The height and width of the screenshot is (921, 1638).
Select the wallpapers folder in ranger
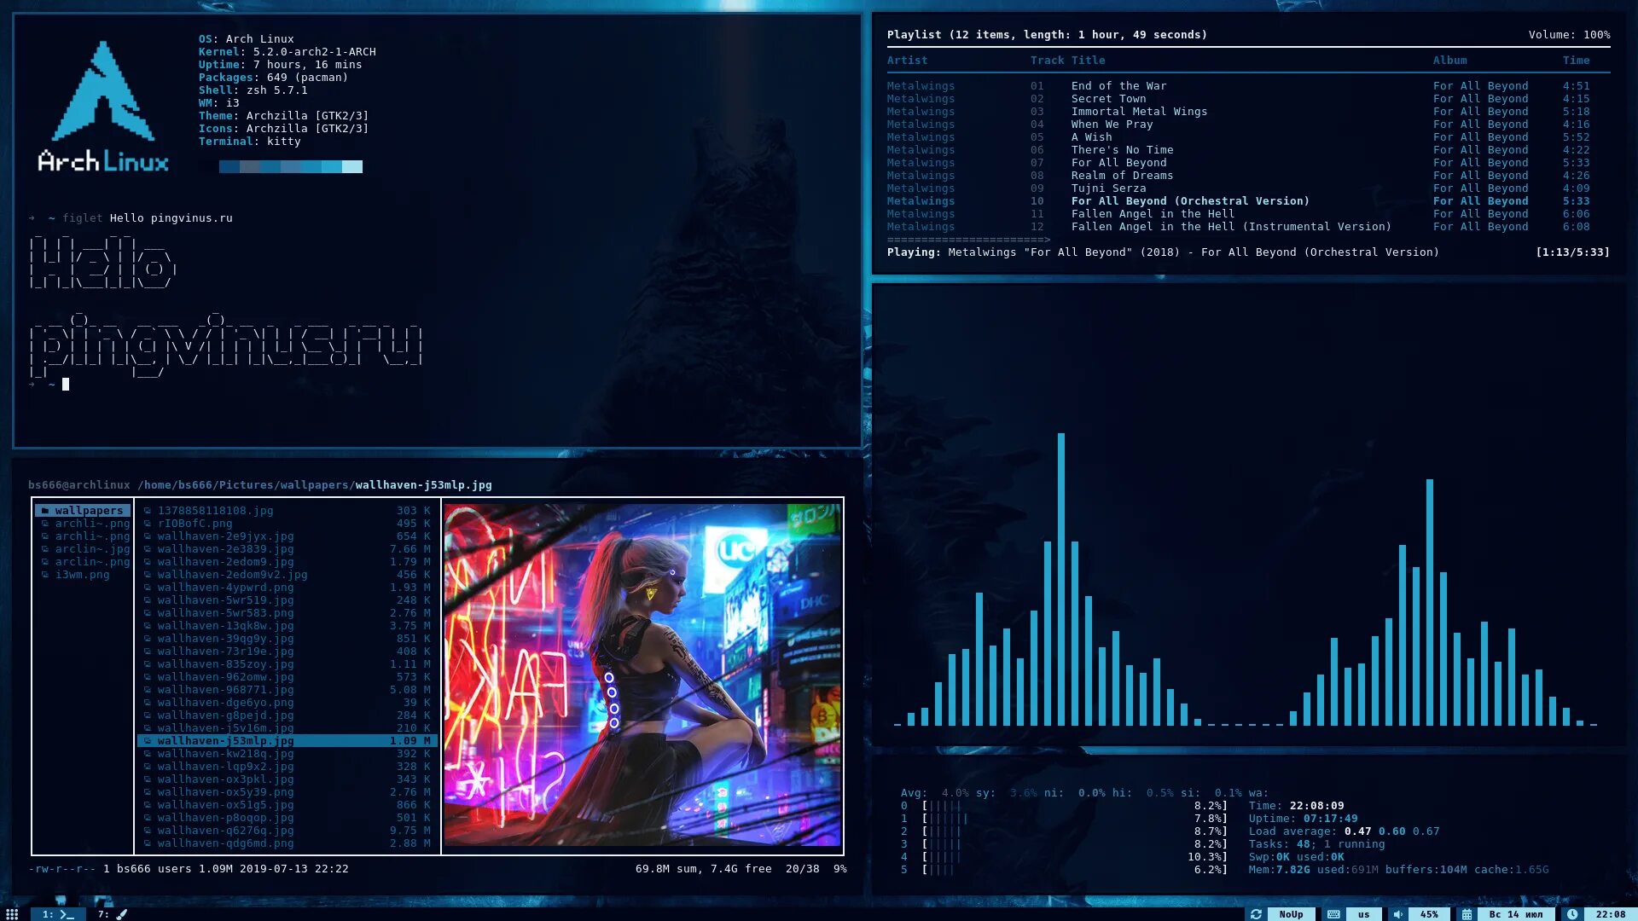[83, 510]
